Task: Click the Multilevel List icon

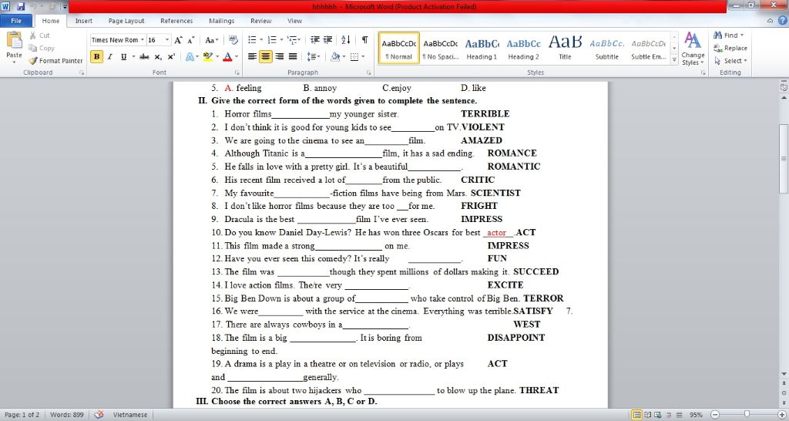Action: coord(292,40)
